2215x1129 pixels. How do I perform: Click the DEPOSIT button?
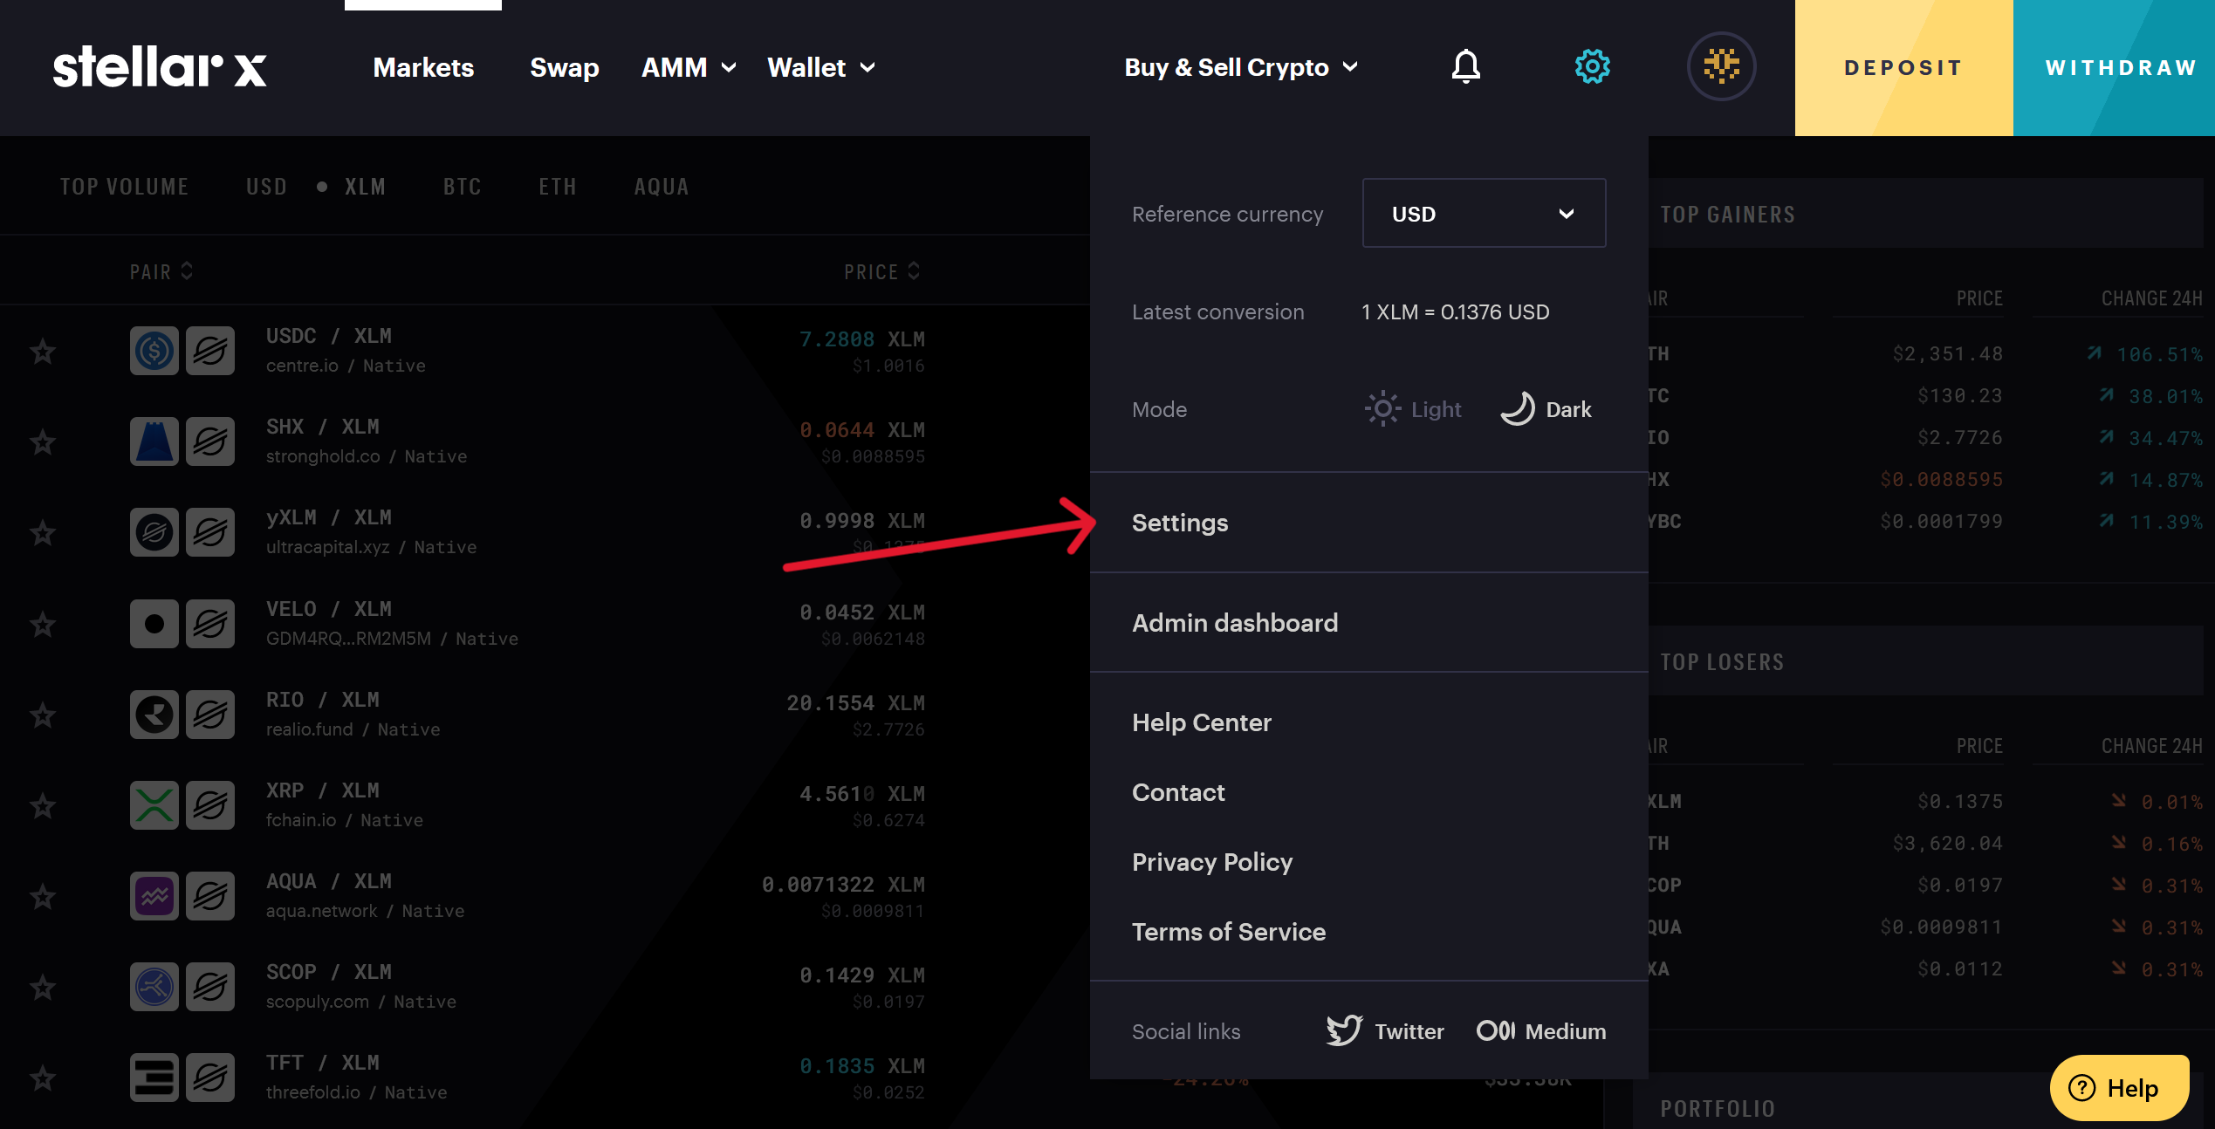(1903, 68)
